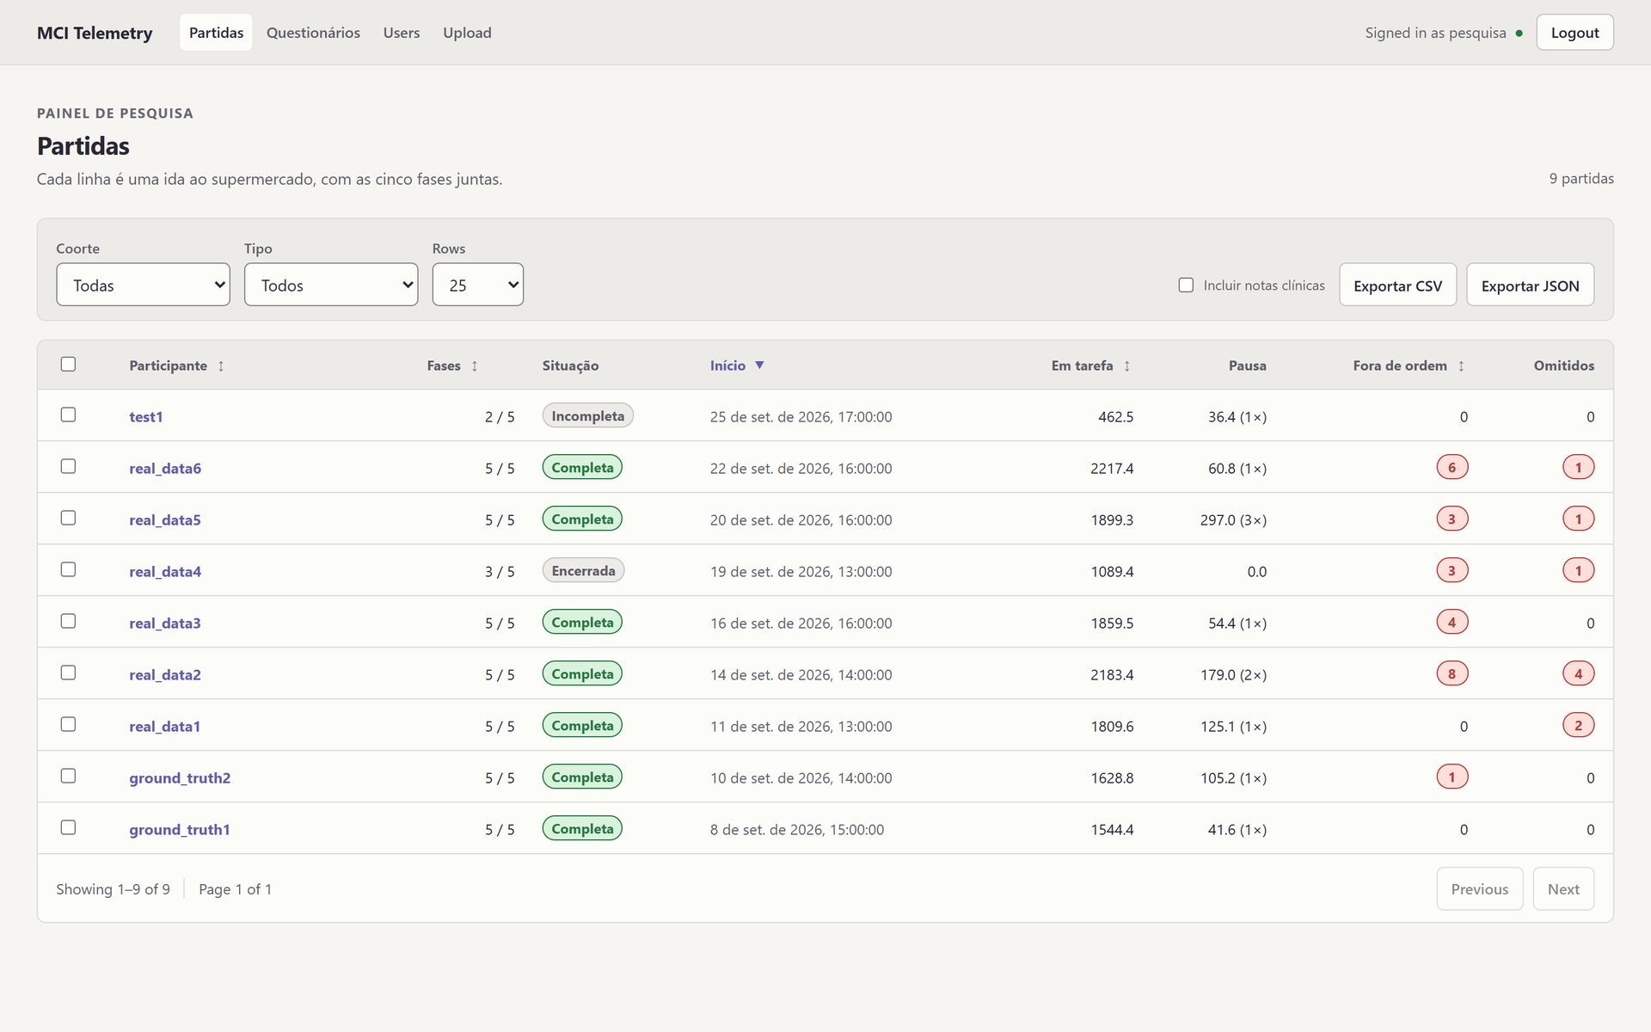1651x1032 pixels.
Task: Toggle the Início descending sort triangle
Action: pos(759,365)
